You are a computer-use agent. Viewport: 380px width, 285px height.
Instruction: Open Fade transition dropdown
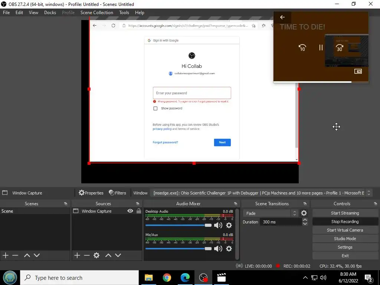pyautogui.click(x=271, y=213)
